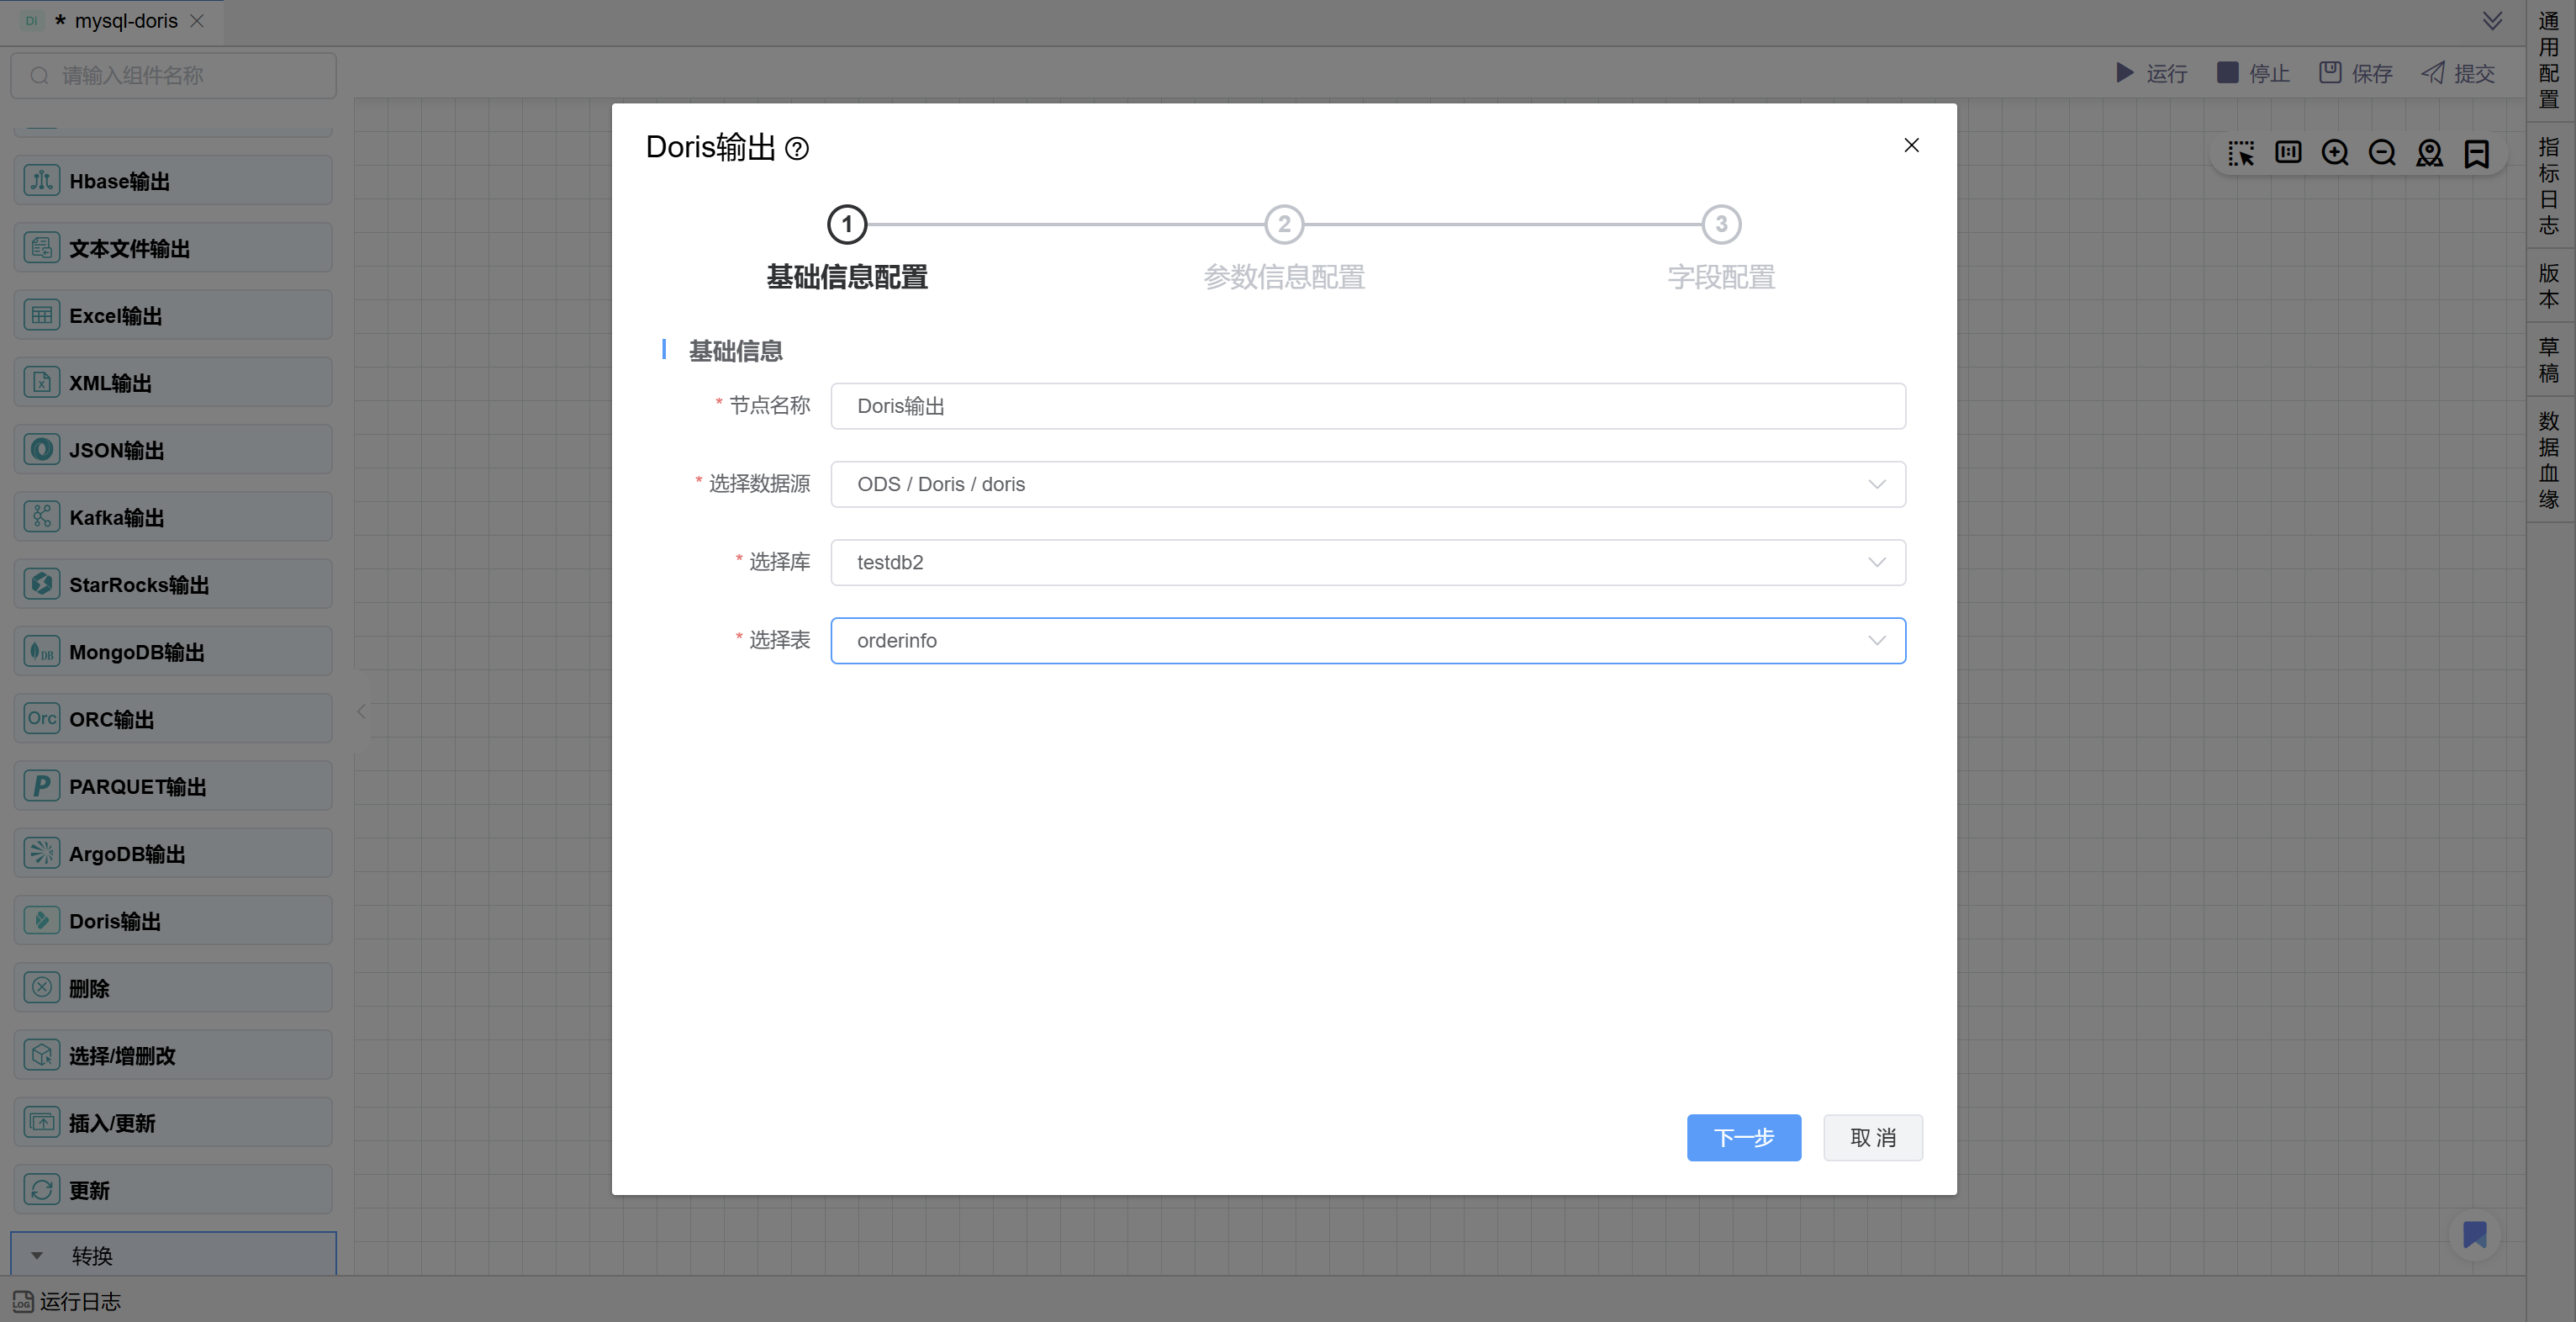The height and width of the screenshot is (1322, 2576).
Task: Click the help icon beside Doris输出 title
Action: click(797, 149)
